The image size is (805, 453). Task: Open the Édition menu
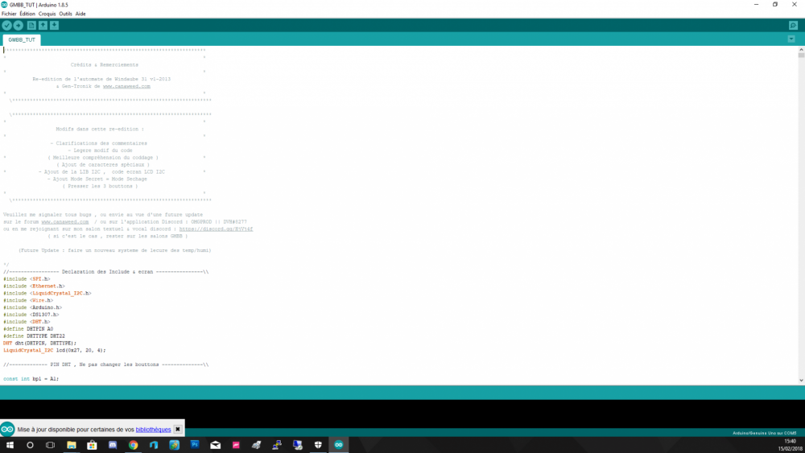(27, 14)
